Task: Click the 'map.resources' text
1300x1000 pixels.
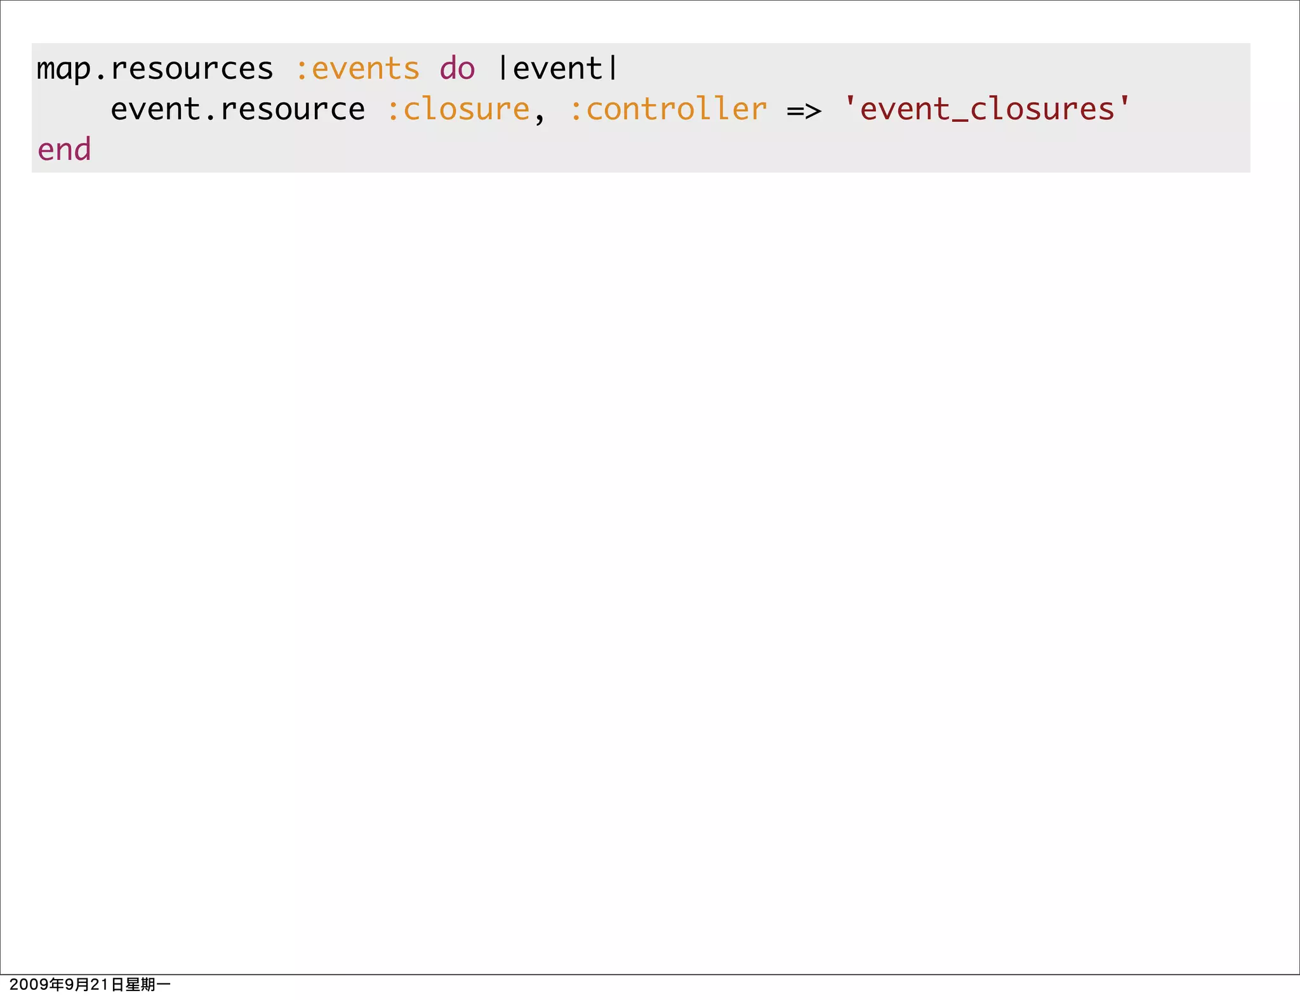Action: pyautogui.click(x=155, y=69)
